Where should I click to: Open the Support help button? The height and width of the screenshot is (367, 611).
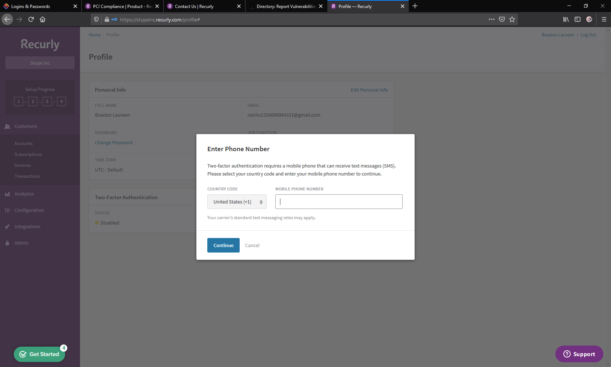click(x=579, y=354)
